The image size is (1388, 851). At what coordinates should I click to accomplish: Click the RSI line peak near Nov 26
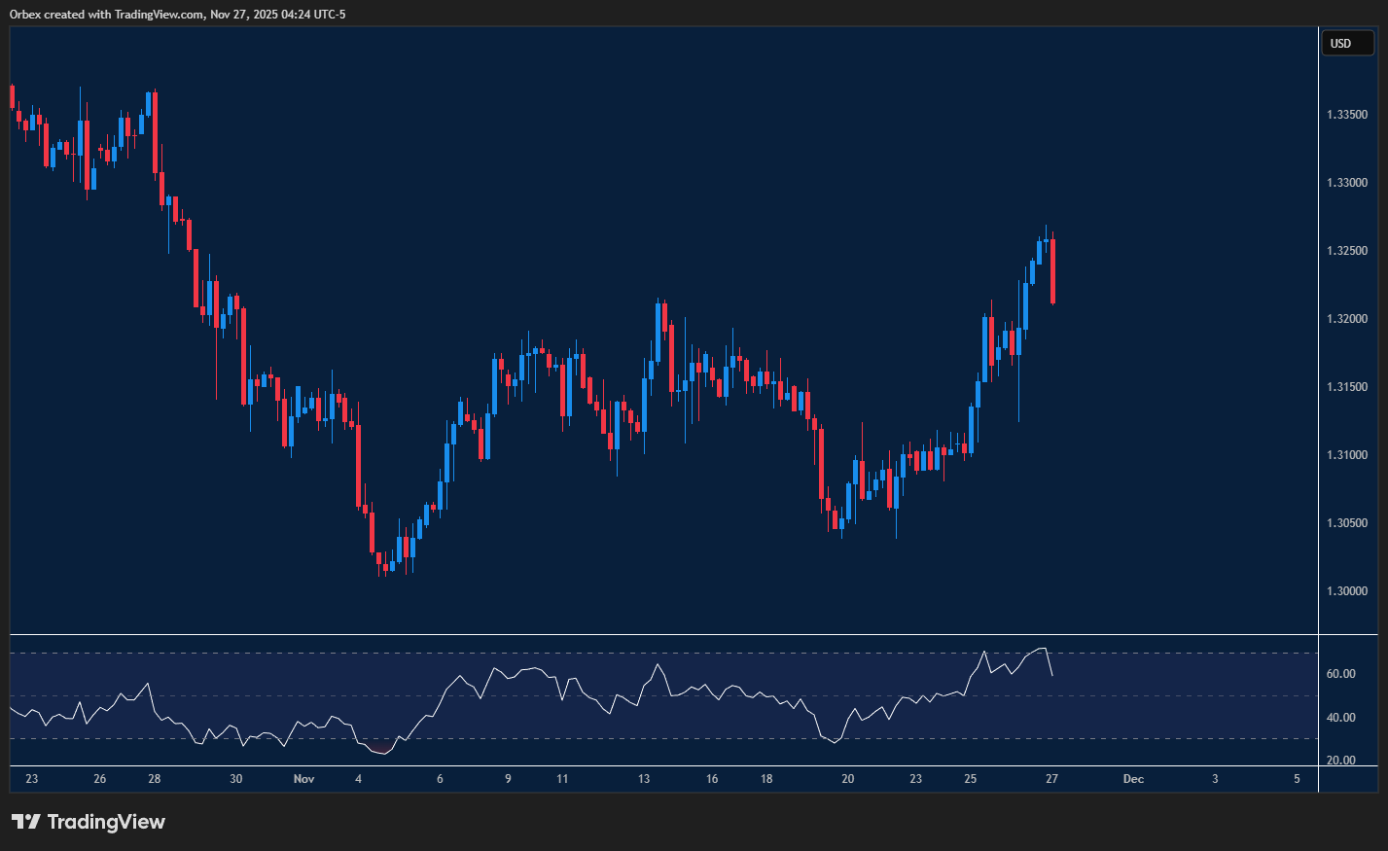coord(1044,647)
